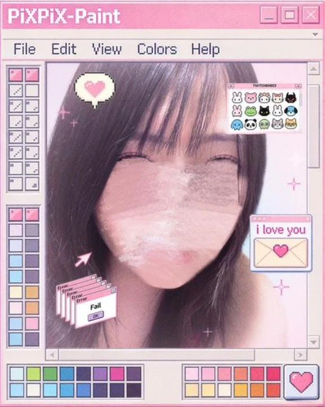The width and height of the screenshot is (325, 407).
Task: Pick the black cat sticker
Action: [264, 111]
